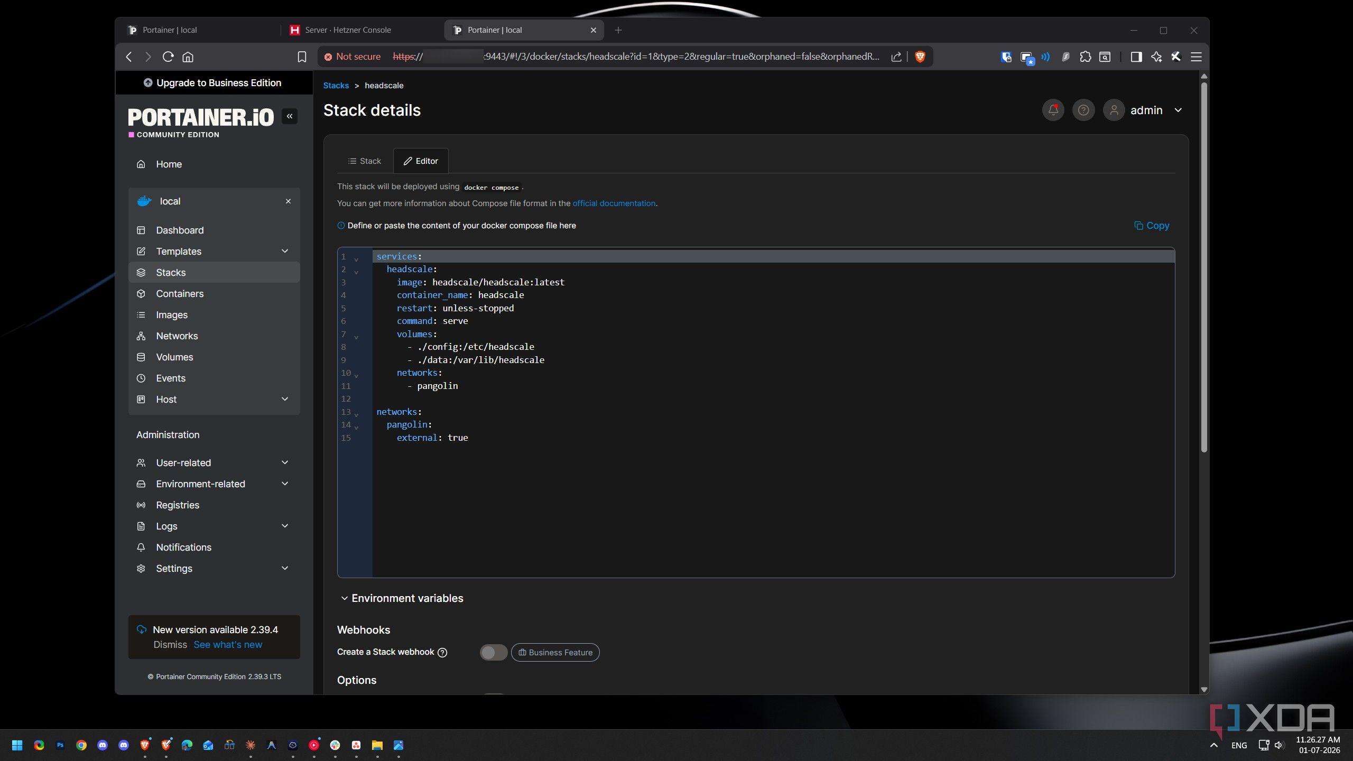Expand the Settings submenu chevron
The width and height of the screenshot is (1353, 761).
(x=285, y=568)
